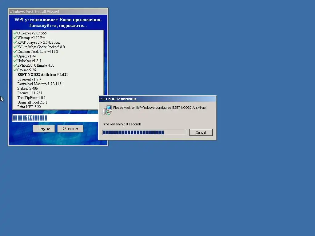Click the green checkmark beside CCleaner
Image resolution: width=315 pixels, height=236 pixels.
tap(15, 33)
